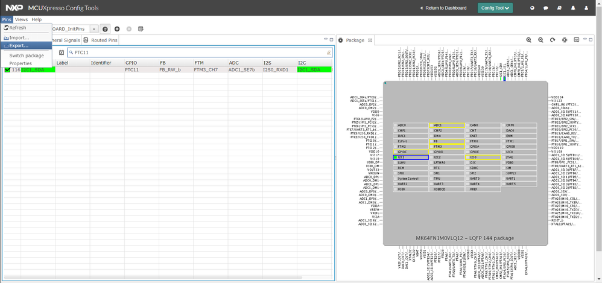
Task: Close the Package view tab
Action: (370, 40)
